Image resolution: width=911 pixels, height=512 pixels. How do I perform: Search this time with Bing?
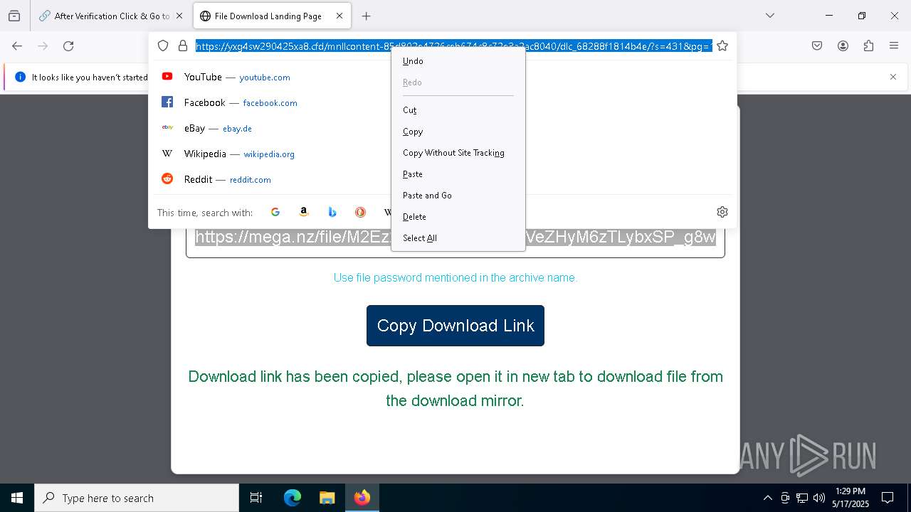[x=332, y=212]
